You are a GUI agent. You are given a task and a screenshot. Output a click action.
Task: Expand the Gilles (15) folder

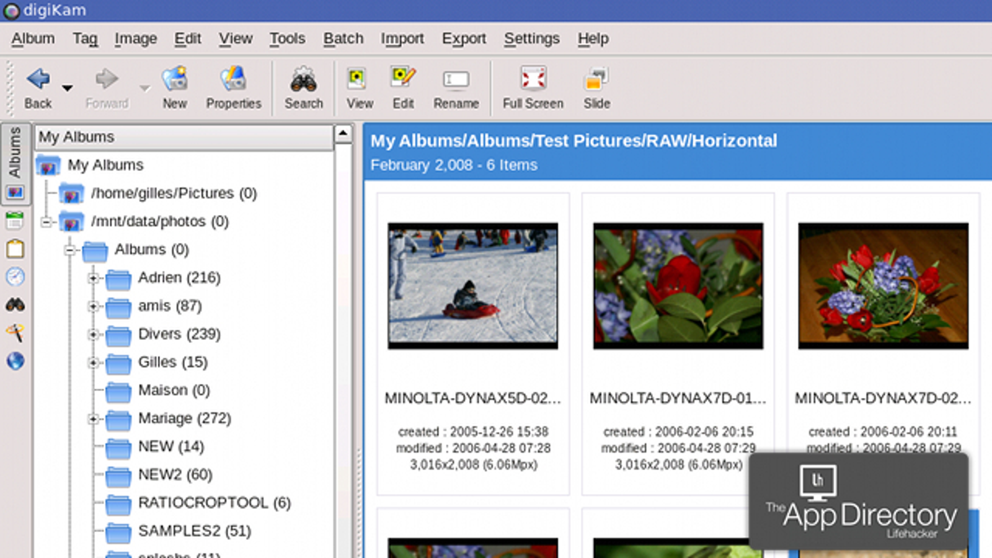[93, 362]
